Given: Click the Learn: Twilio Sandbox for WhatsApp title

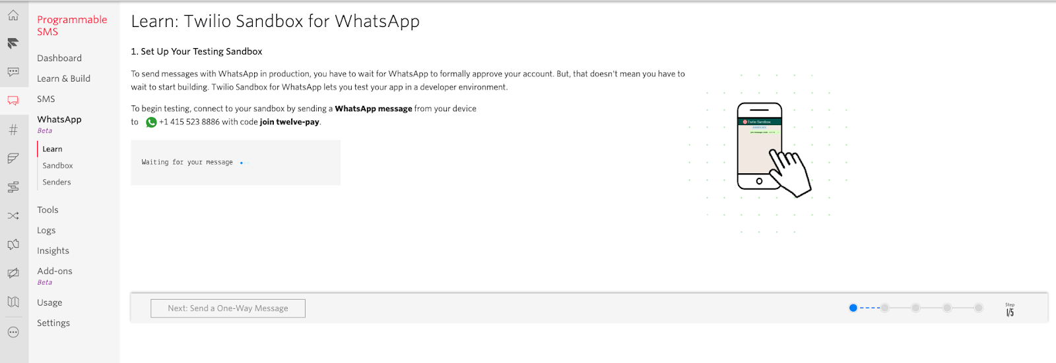Looking at the screenshot, I should (275, 21).
